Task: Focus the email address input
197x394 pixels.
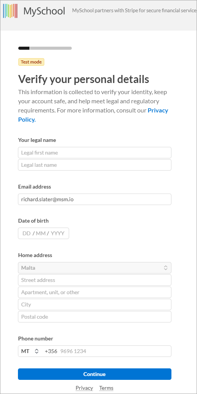Action: pos(94,199)
